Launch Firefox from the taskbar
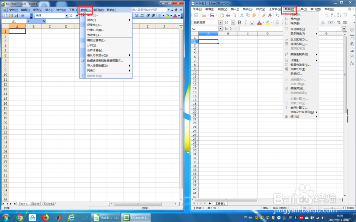Screen dimensions: 356x222 pyautogui.click(x=46, y=217)
